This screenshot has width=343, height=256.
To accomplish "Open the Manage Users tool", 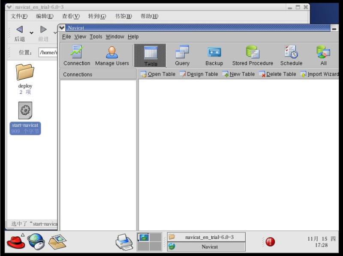I will (x=112, y=56).
